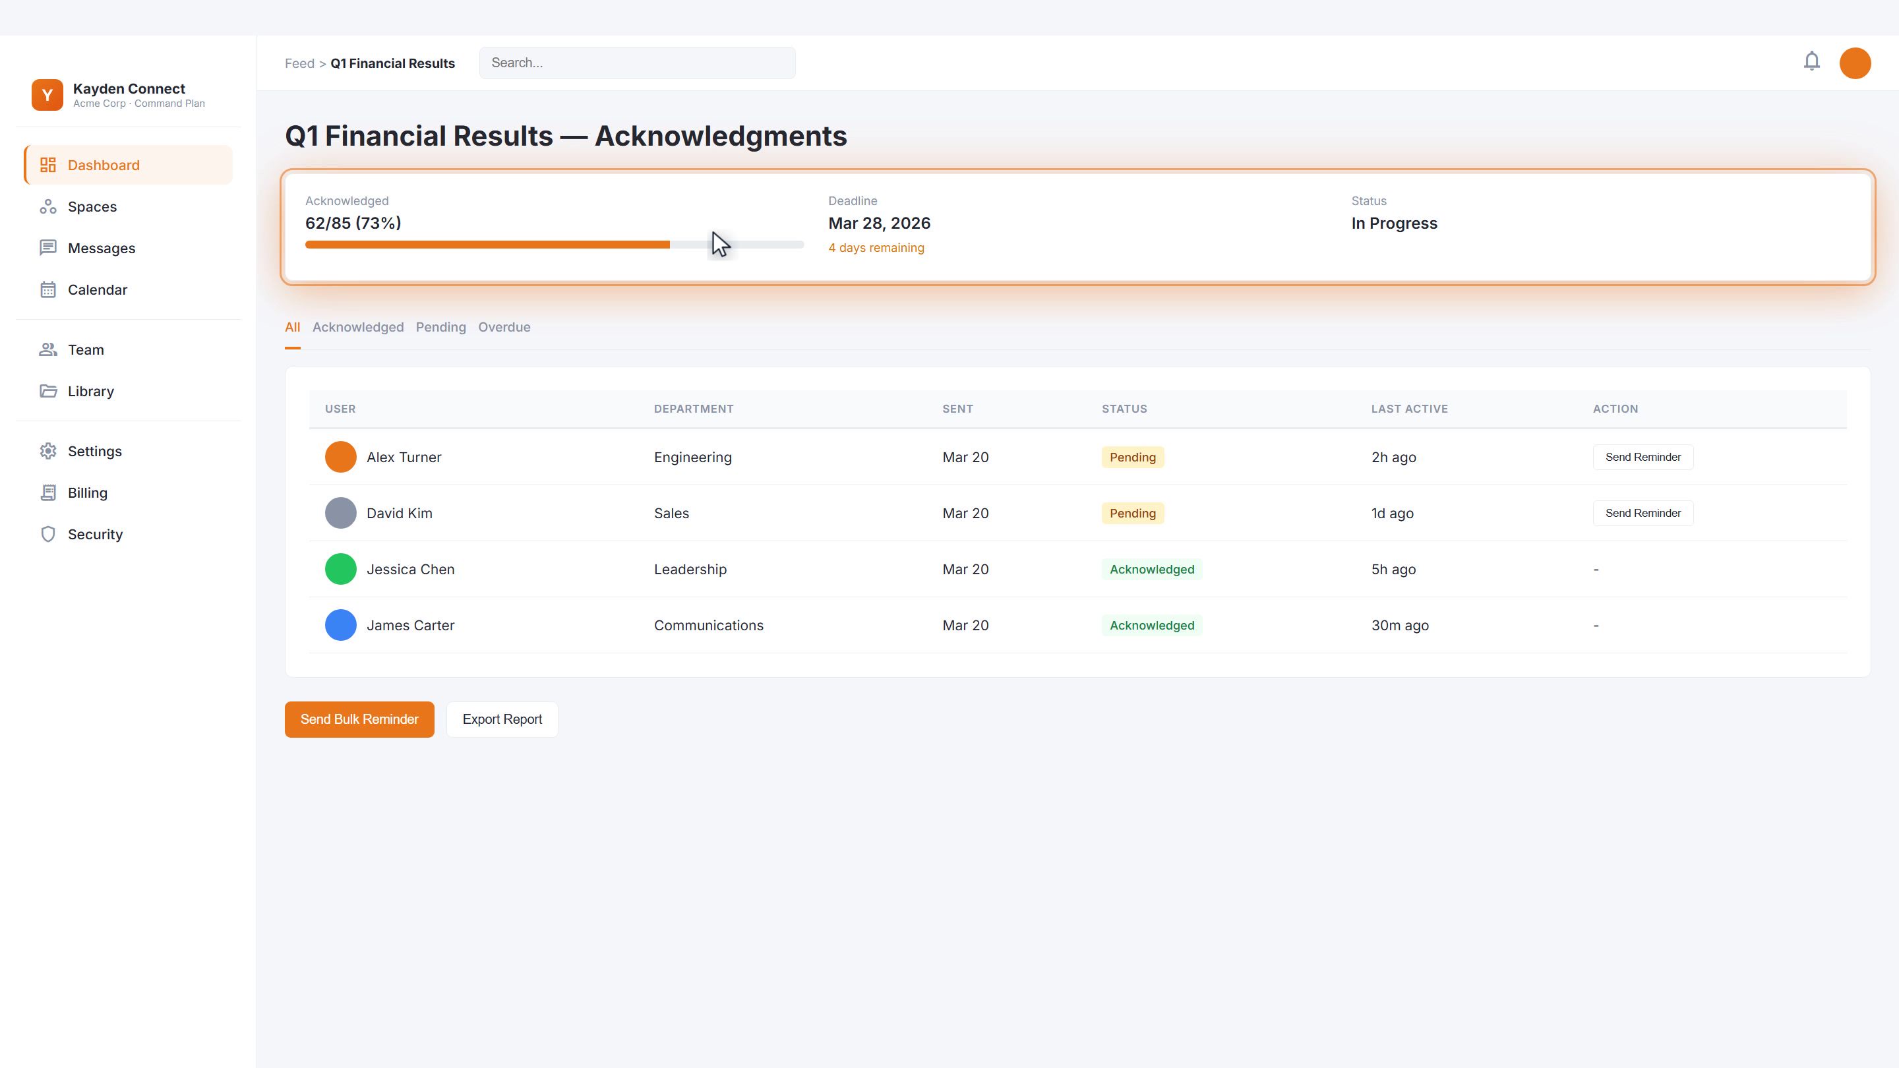Click the Feed breadcrumb link

point(299,63)
